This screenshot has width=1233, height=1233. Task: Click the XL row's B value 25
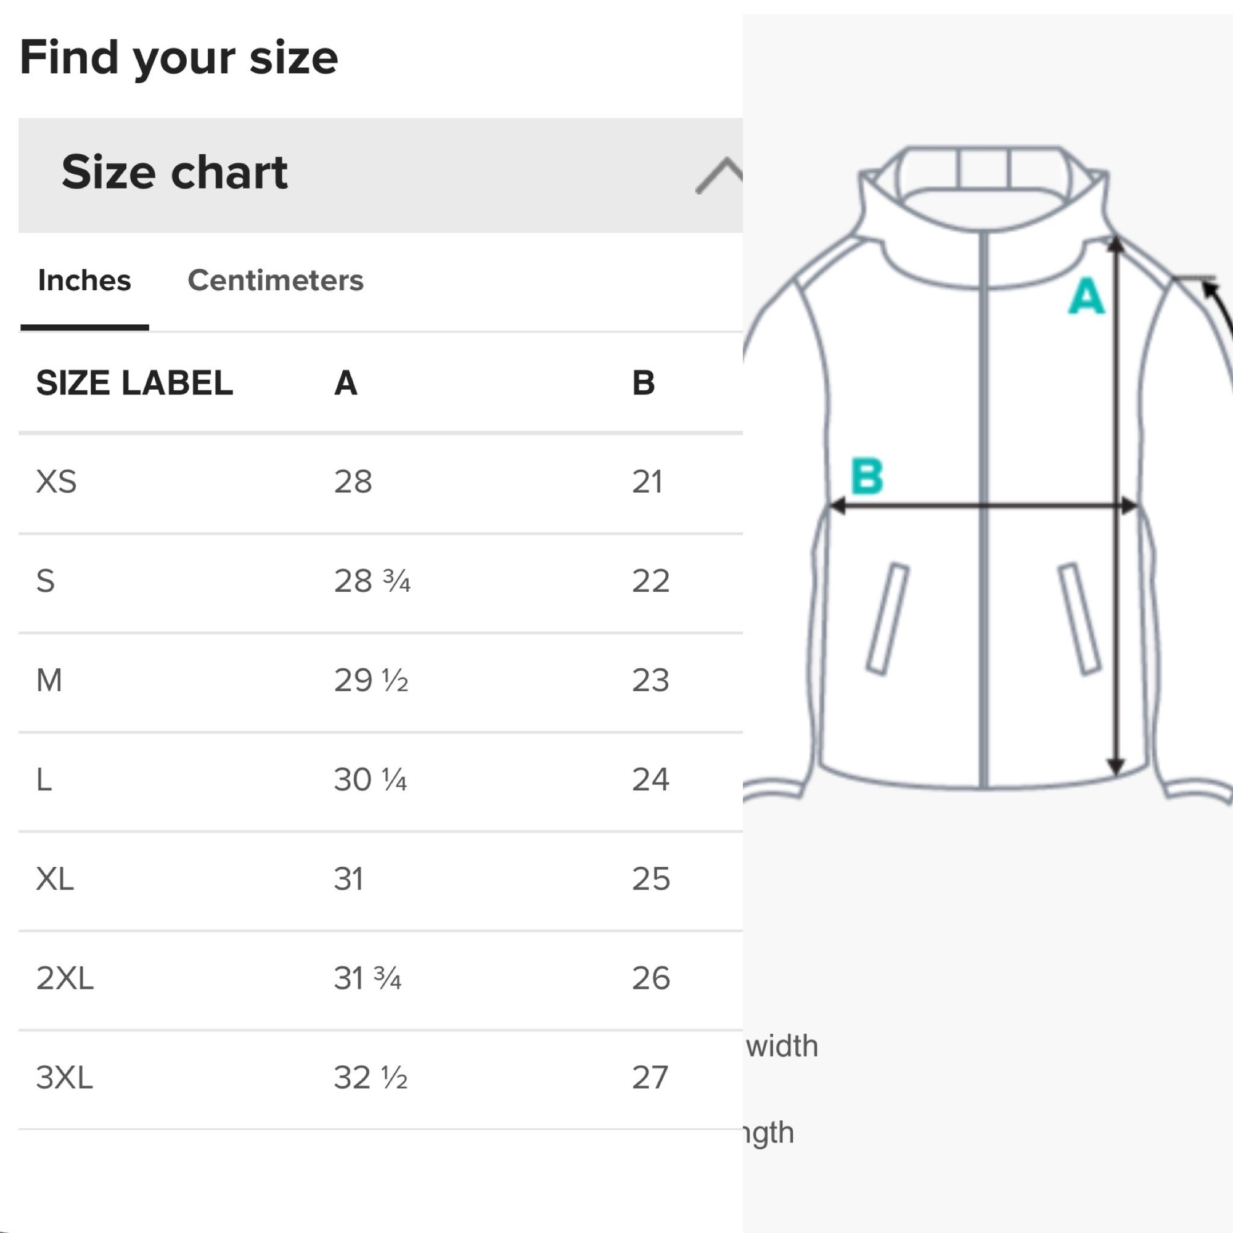point(650,879)
